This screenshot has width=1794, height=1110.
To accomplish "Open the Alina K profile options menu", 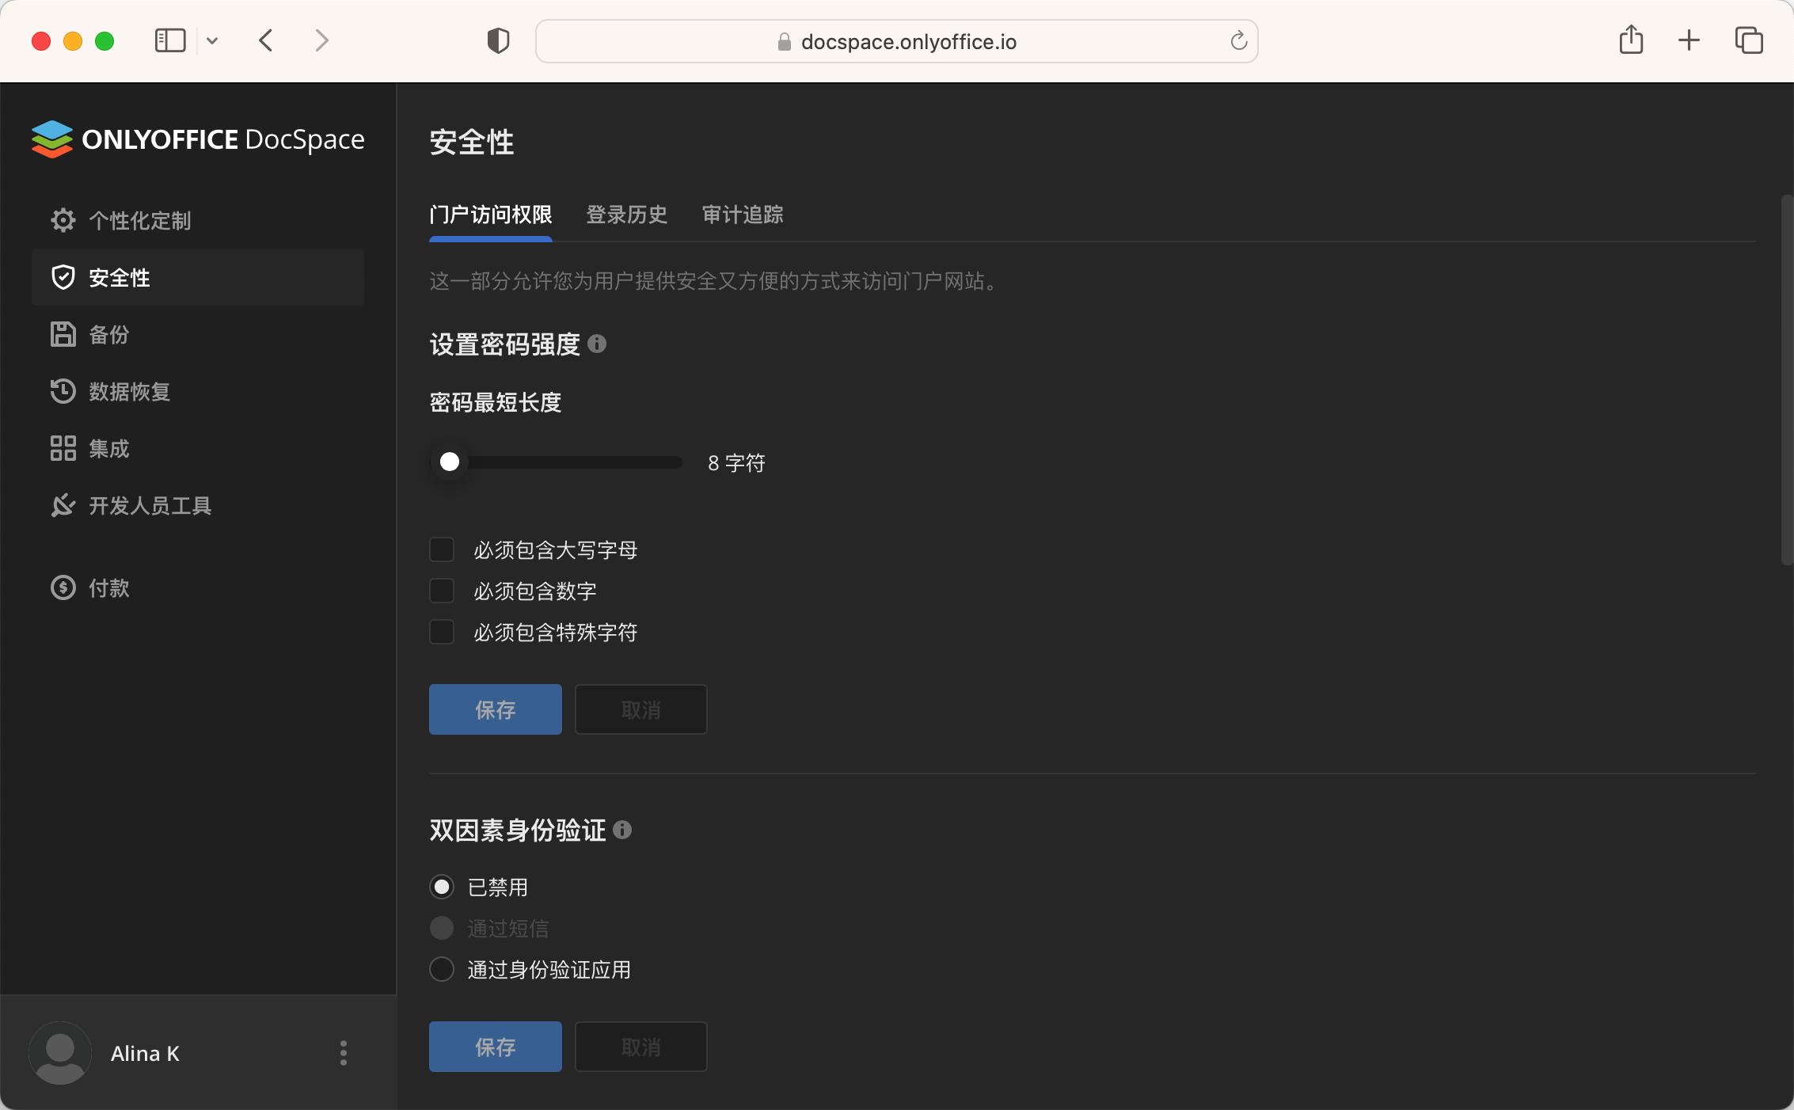I will 344,1053.
